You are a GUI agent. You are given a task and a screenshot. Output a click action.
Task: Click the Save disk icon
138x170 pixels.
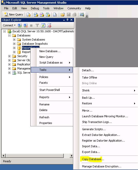(x=69, y=14)
